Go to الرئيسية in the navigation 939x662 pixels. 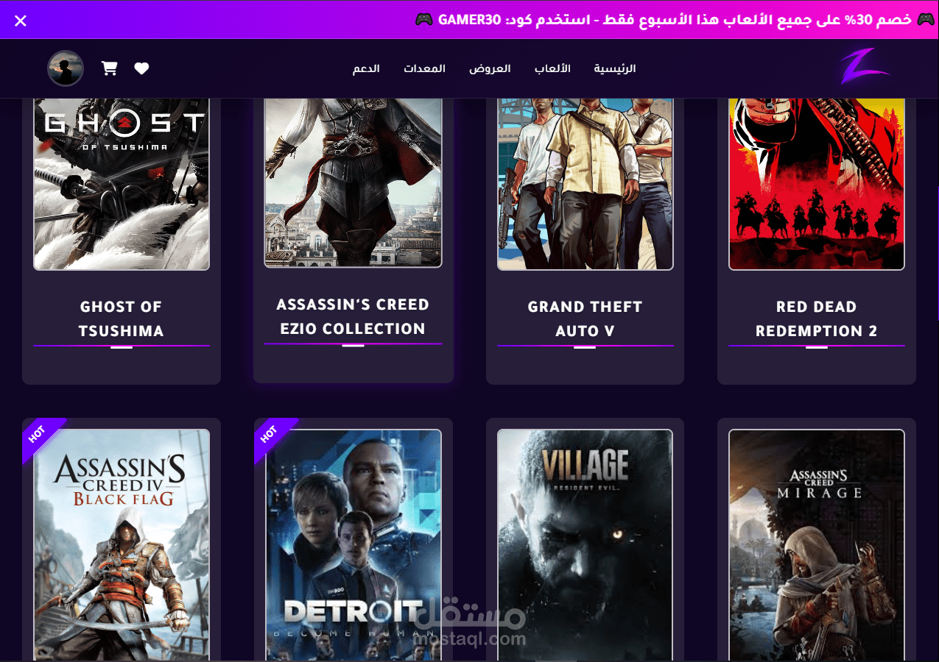tap(615, 68)
